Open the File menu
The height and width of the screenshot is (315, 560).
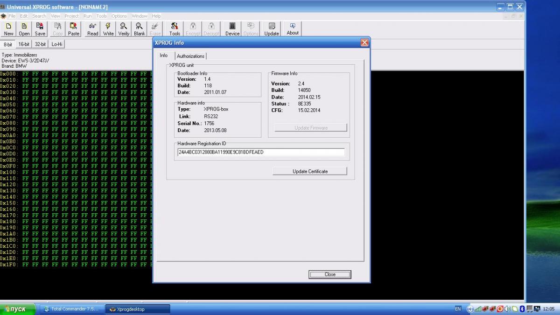click(x=12, y=16)
